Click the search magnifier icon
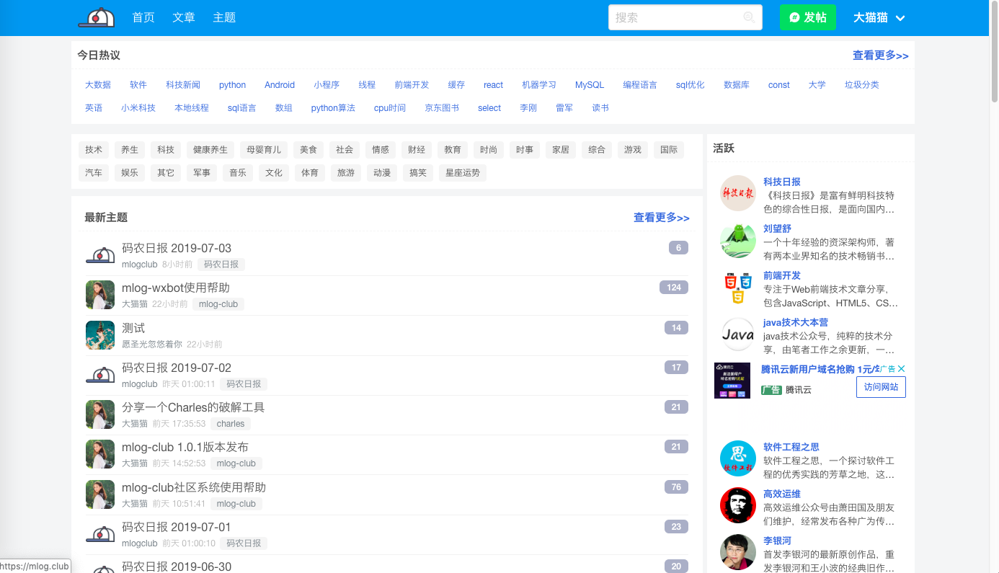999x573 pixels. pos(750,17)
